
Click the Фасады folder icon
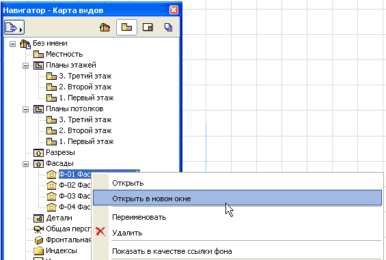(38, 164)
